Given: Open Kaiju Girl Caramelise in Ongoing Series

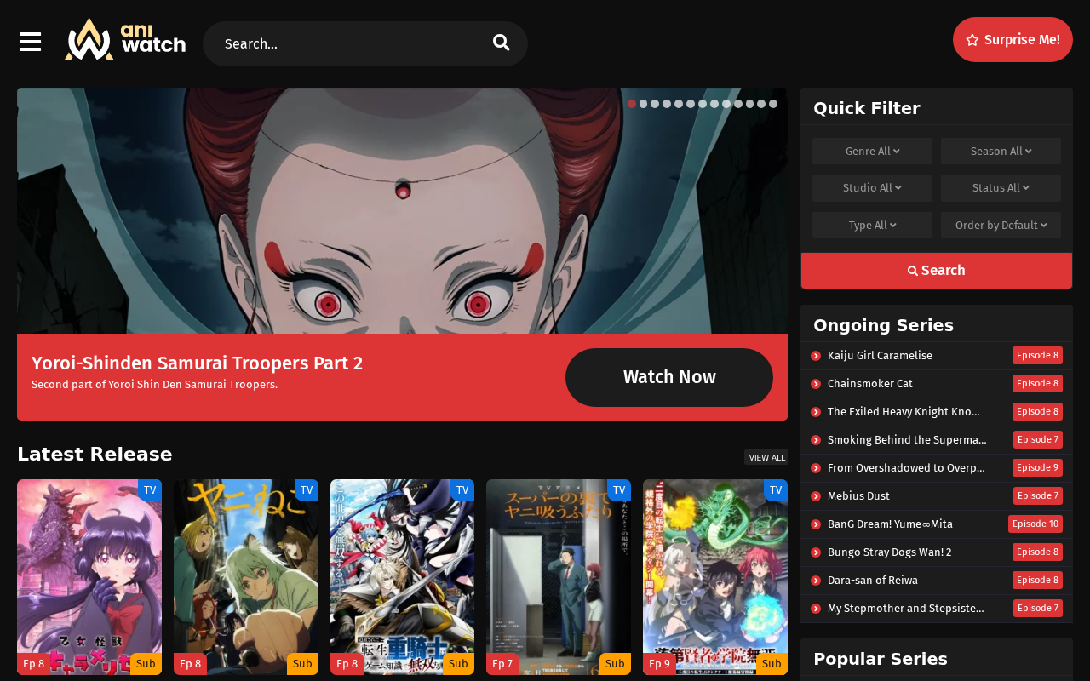Looking at the screenshot, I should click(x=880, y=356).
